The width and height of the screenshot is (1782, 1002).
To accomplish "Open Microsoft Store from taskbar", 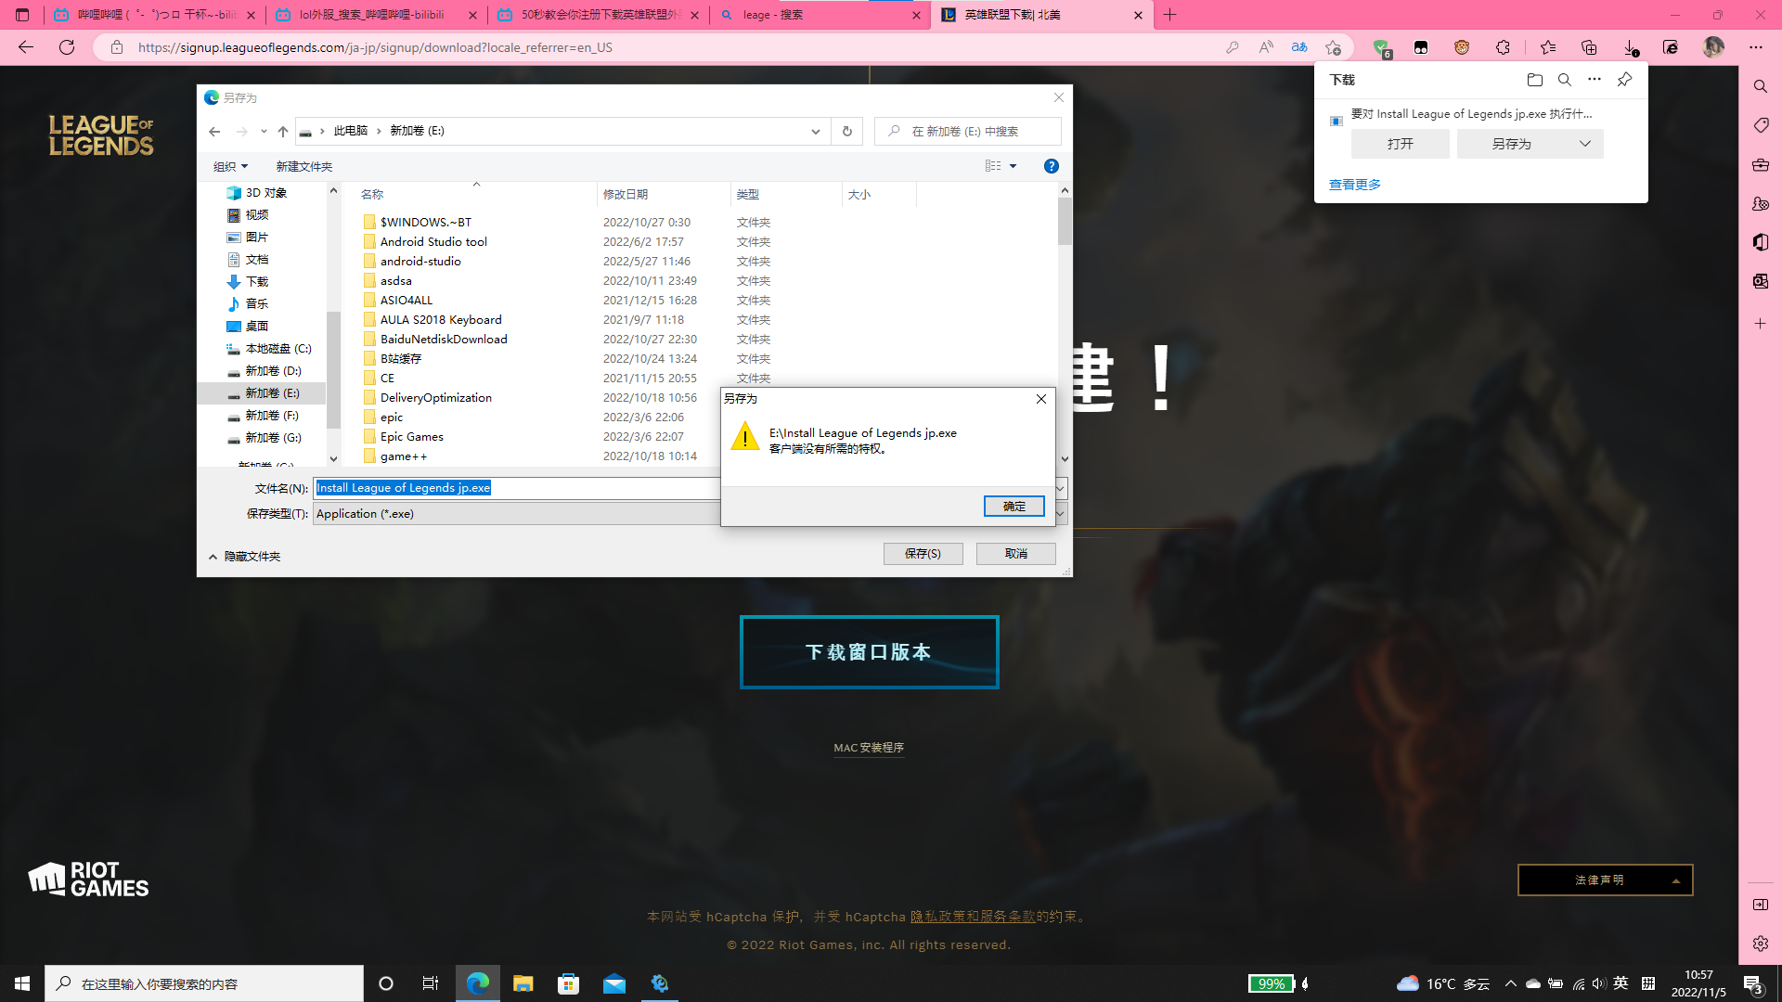I will pos(568,983).
